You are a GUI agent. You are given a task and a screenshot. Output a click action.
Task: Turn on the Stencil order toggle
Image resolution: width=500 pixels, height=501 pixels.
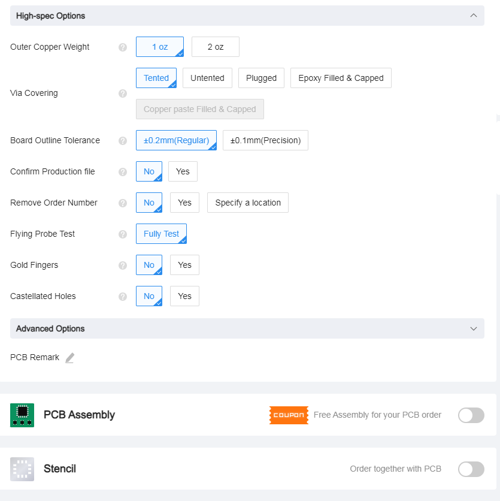(471, 469)
